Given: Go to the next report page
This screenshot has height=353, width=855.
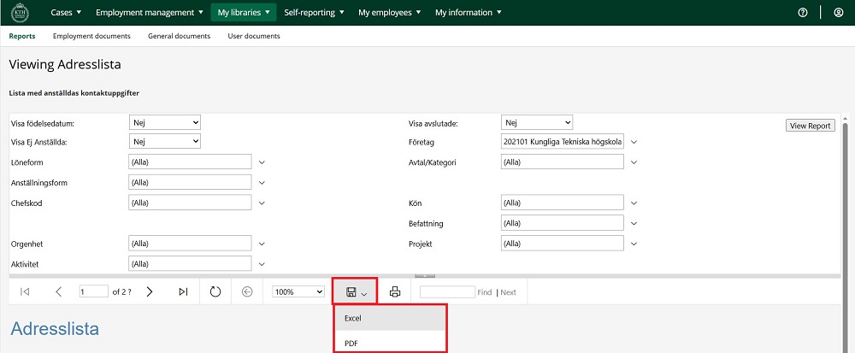Looking at the screenshot, I should [x=150, y=292].
